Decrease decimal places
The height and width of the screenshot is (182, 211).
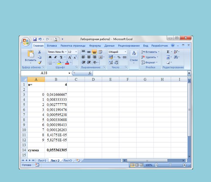point(116,62)
